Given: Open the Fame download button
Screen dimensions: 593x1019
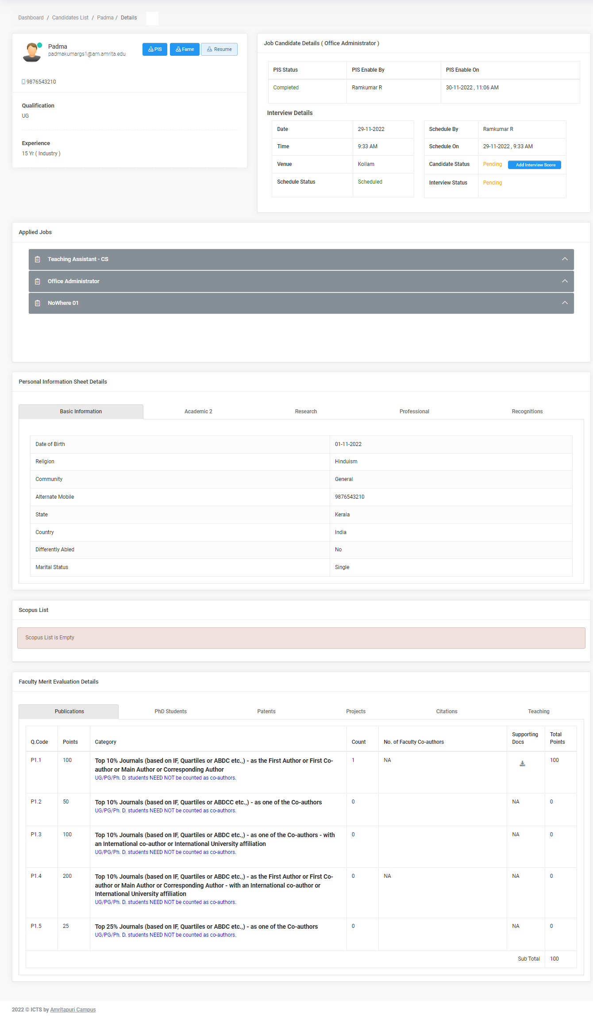Looking at the screenshot, I should [x=185, y=49].
